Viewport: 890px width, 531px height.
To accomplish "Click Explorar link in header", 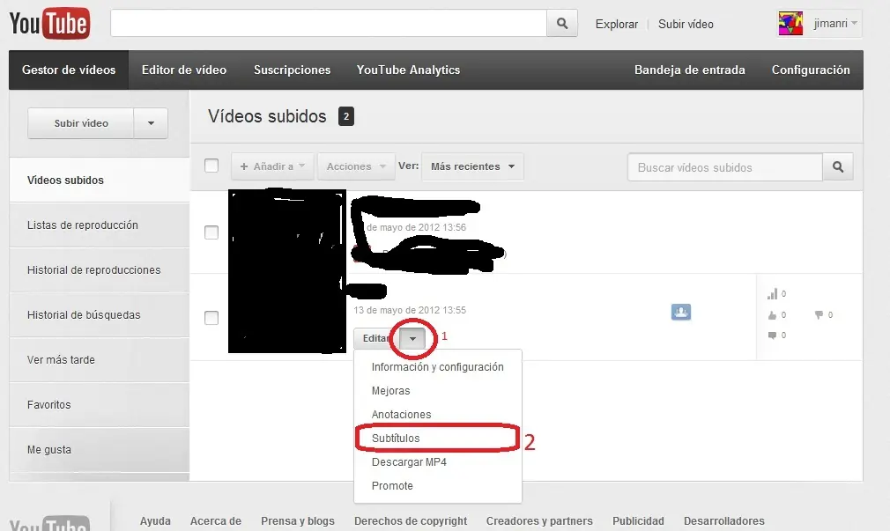I will pyautogui.click(x=617, y=24).
